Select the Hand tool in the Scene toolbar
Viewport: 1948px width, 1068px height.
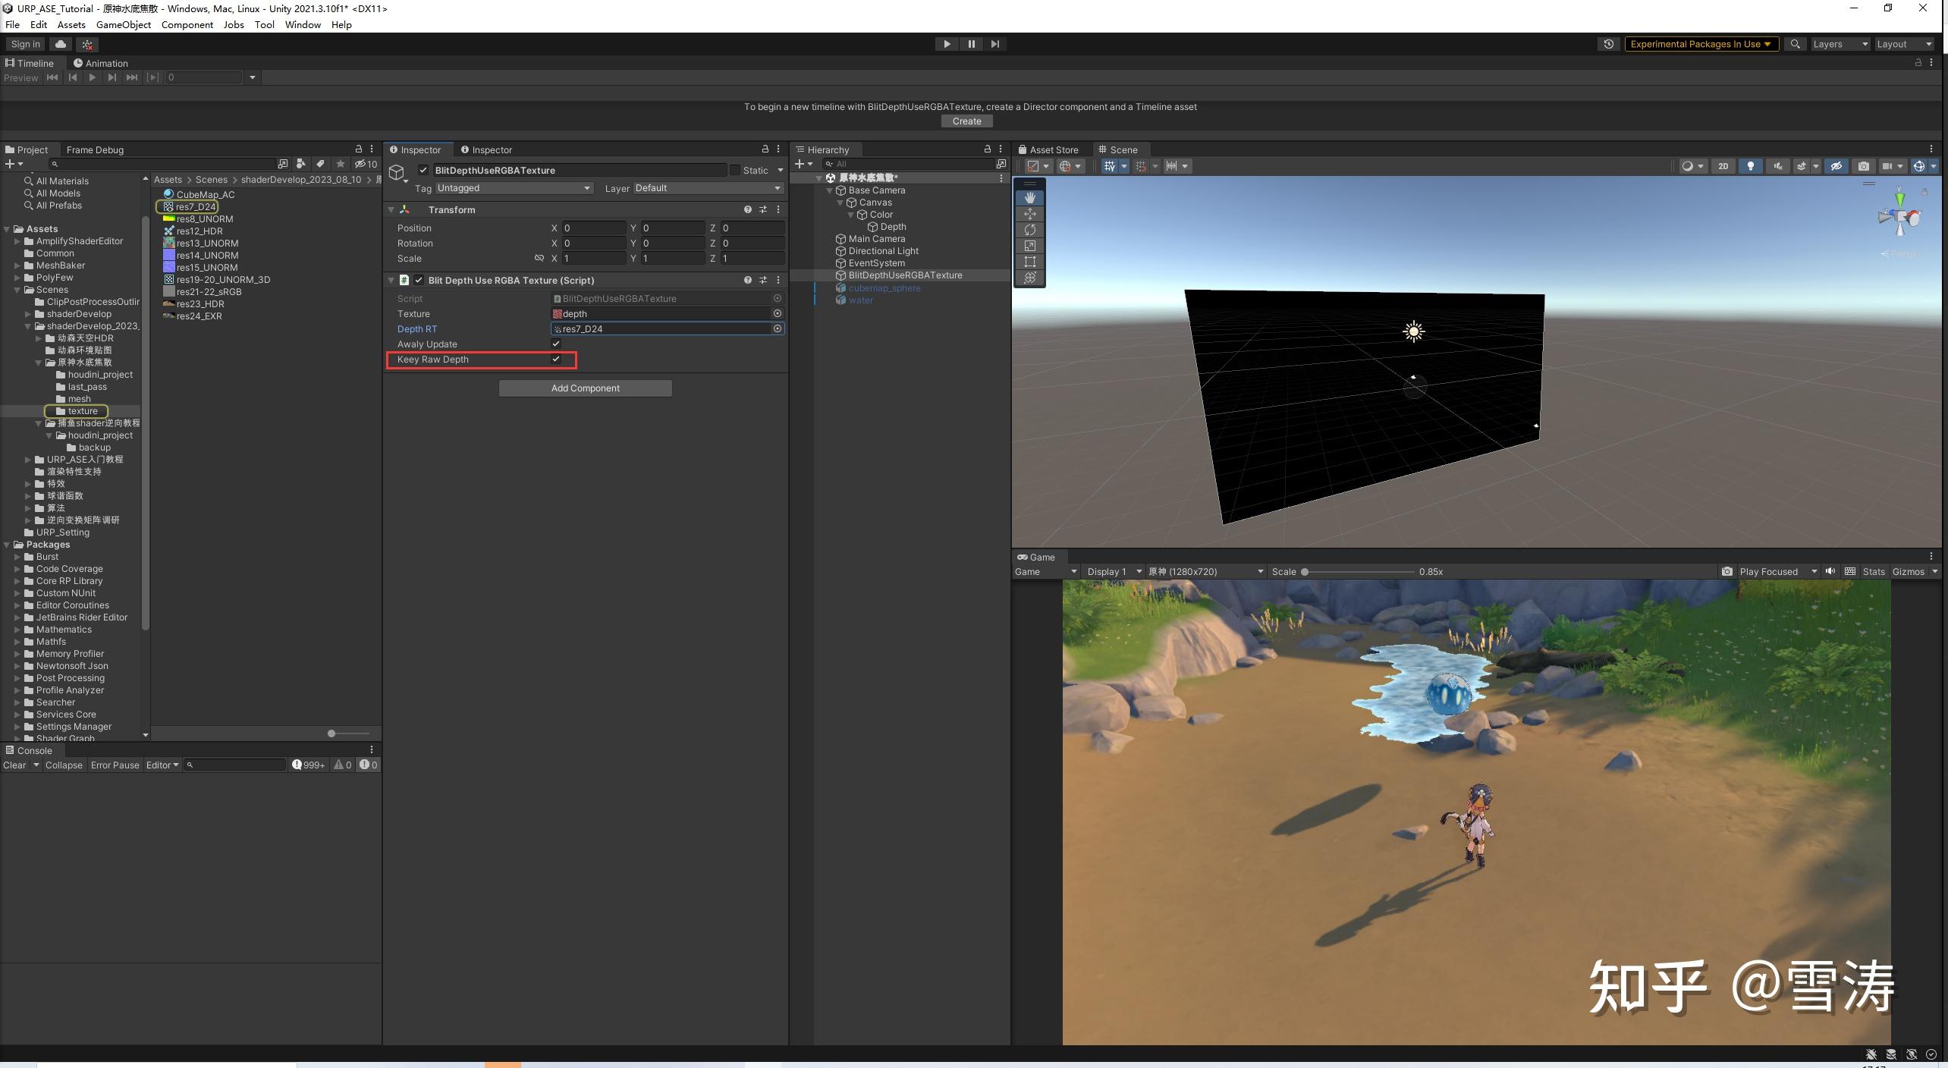coord(1030,198)
